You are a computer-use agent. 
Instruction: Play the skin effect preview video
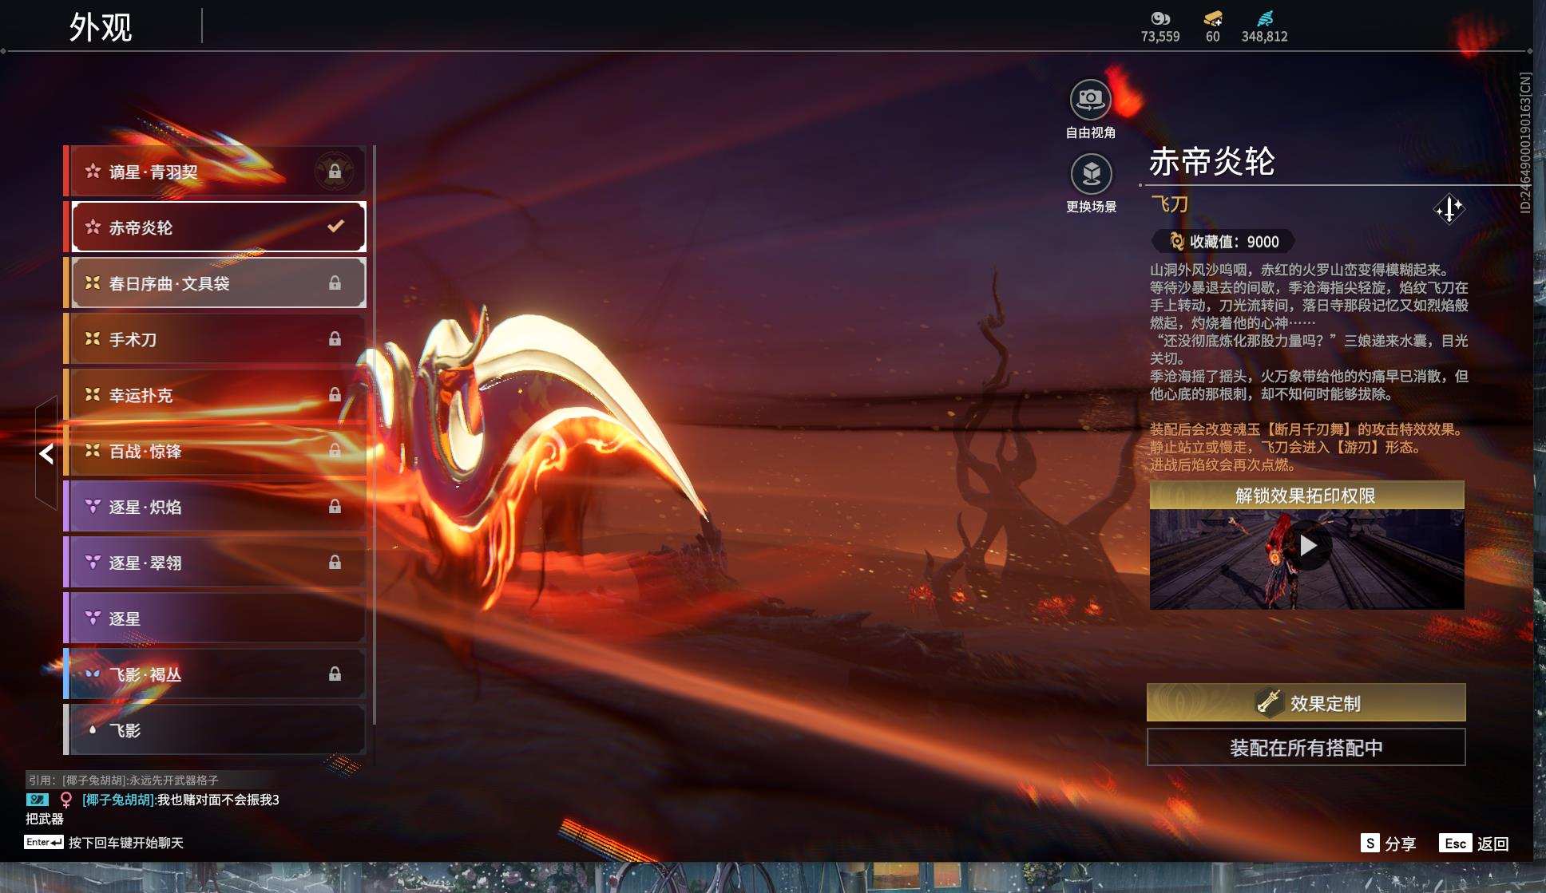1307,546
